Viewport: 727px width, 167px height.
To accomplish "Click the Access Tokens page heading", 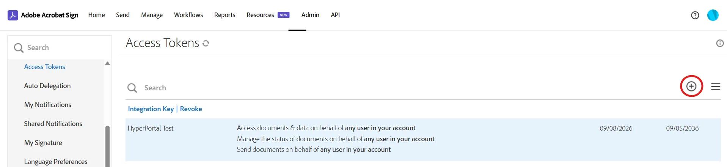I will click(x=162, y=43).
